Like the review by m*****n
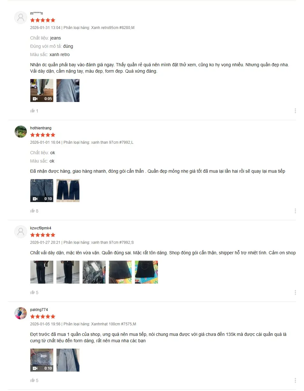Image resolution: width=304 pixels, height=391 pixels. [x=32, y=111]
